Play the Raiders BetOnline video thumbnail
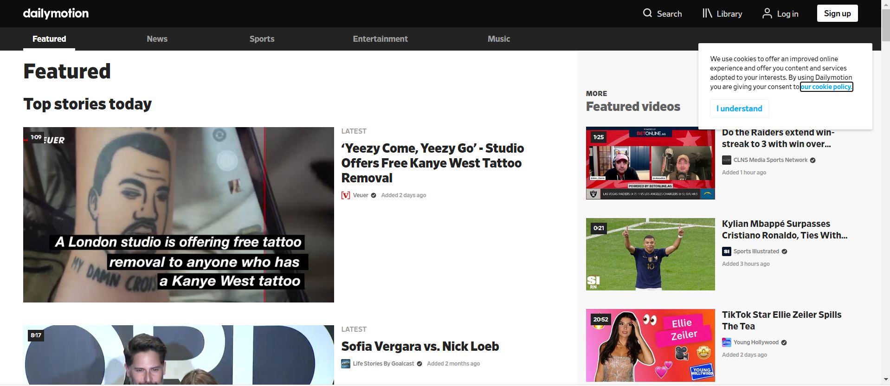This screenshot has width=890, height=386. click(650, 163)
